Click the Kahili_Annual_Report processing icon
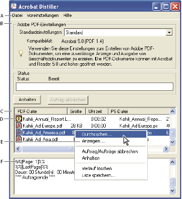This screenshot has height=199, width=182. pyautogui.click(x=19, y=119)
